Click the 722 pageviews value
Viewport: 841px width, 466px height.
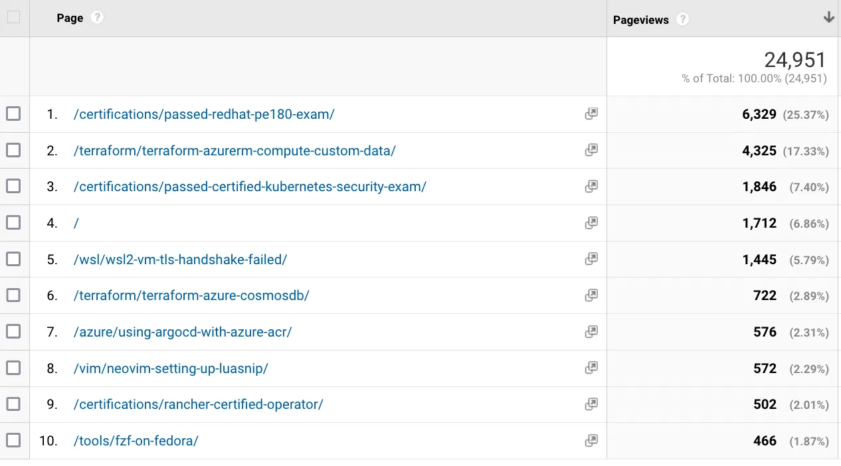[765, 295]
